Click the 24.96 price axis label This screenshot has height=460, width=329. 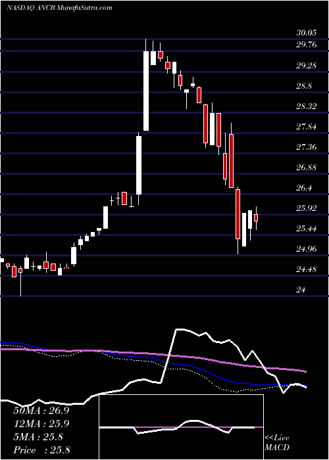[x=306, y=249]
